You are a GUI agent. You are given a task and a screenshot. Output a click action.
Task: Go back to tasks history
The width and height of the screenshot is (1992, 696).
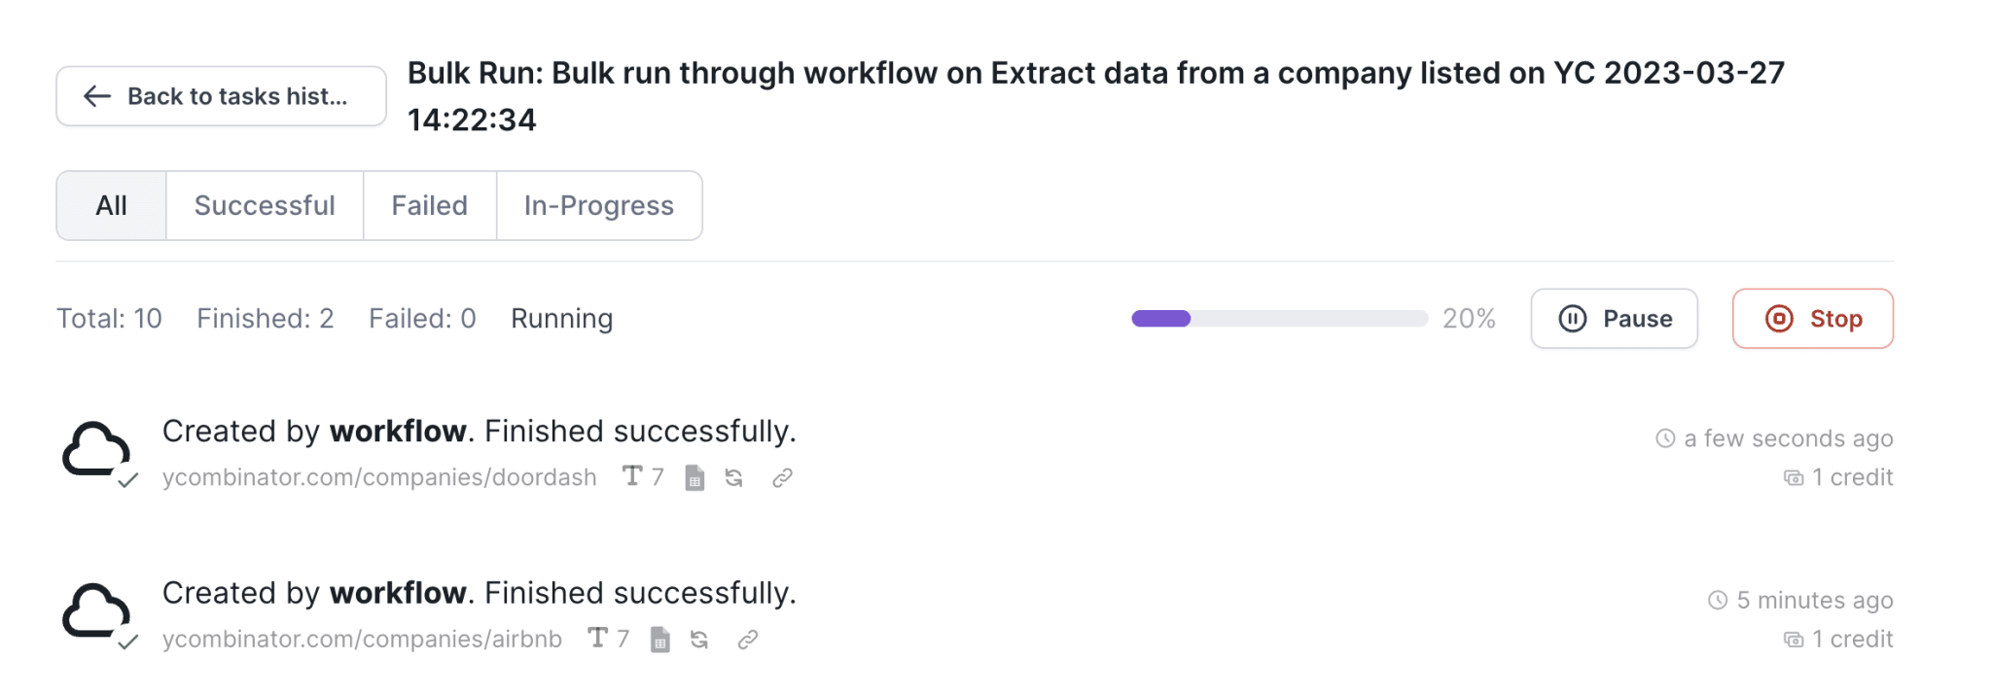pos(221,96)
